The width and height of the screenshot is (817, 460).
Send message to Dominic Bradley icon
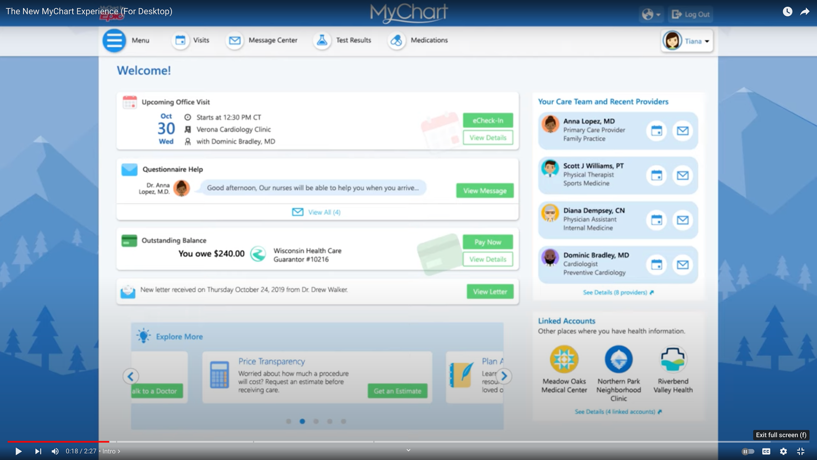coord(683,265)
